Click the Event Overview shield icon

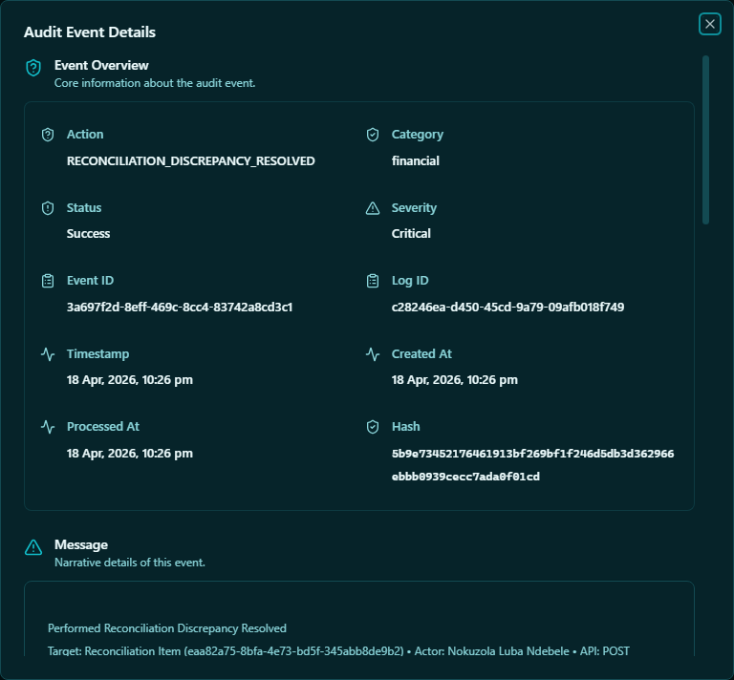33,68
